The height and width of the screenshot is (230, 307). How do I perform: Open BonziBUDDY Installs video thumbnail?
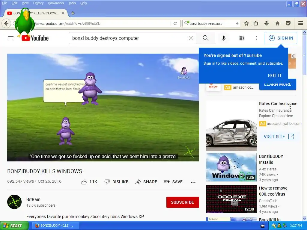[x=231, y=167]
